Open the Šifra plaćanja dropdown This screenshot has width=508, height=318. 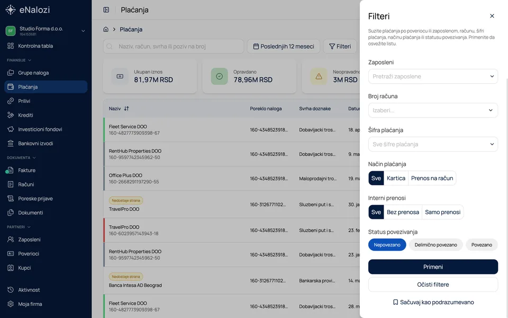click(x=433, y=144)
